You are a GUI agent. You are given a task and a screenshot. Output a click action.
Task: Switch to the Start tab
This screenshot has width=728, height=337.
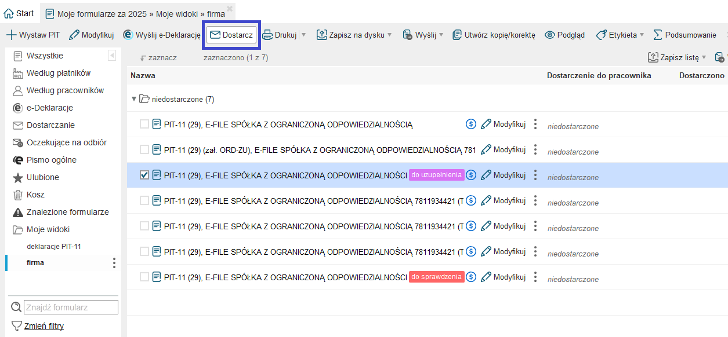tap(19, 13)
